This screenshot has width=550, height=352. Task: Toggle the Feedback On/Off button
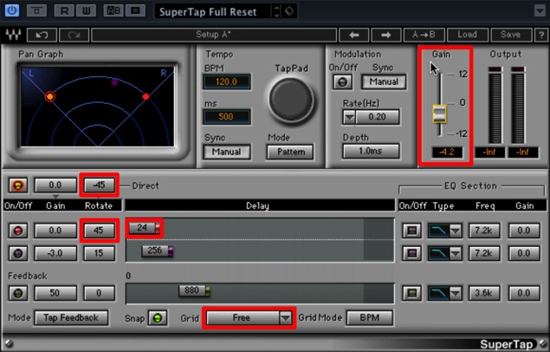tap(18, 293)
